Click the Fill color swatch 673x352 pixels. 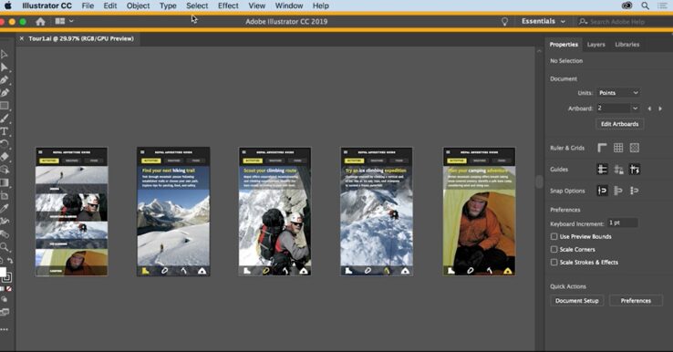3,272
